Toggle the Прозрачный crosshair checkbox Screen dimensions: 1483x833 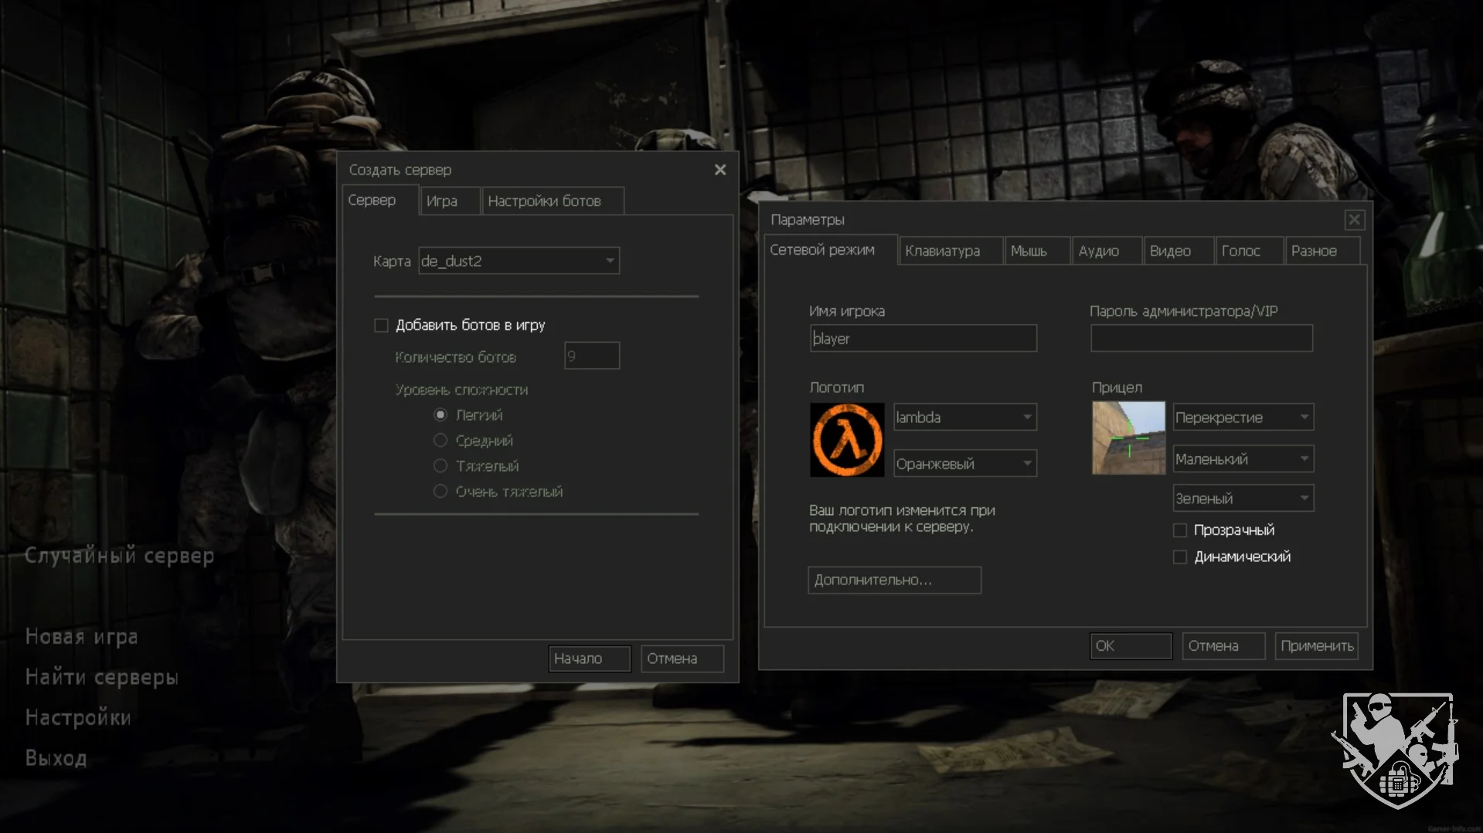tap(1180, 530)
